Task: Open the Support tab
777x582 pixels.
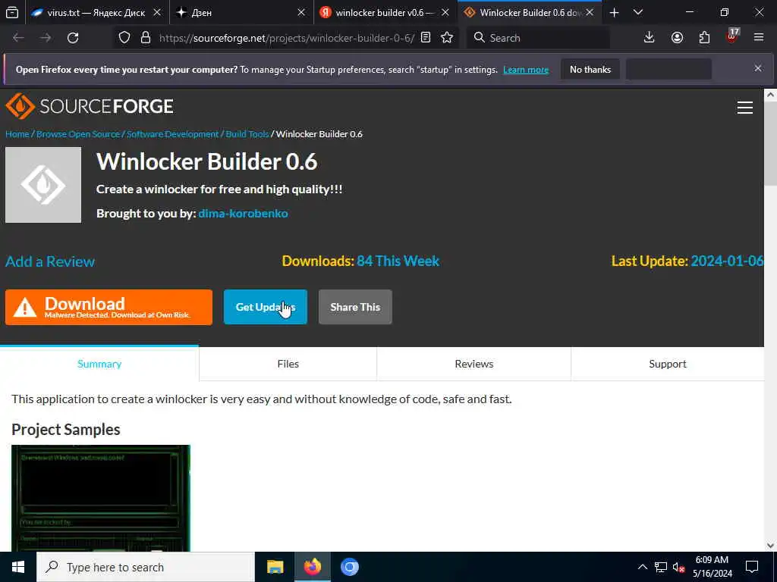Action: (668, 364)
